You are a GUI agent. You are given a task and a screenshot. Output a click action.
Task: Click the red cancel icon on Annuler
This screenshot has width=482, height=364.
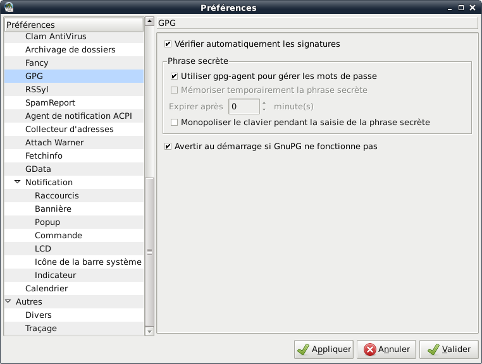click(x=369, y=349)
